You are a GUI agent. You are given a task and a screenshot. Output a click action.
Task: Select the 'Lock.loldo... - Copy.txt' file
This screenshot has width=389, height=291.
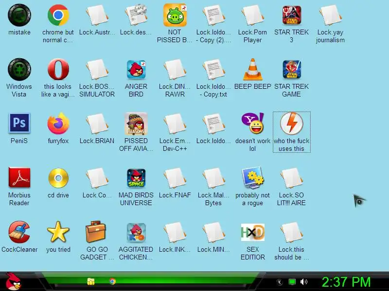point(213,69)
